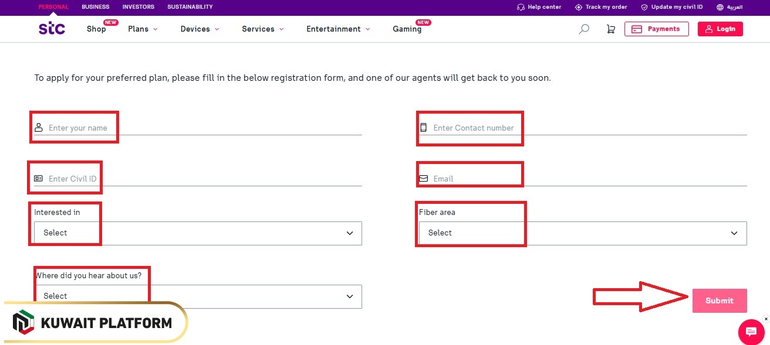Click the stc logo
The height and width of the screenshot is (345, 770).
[x=52, y=28]
